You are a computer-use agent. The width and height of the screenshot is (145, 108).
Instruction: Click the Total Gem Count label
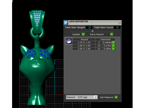click(104, 28)
